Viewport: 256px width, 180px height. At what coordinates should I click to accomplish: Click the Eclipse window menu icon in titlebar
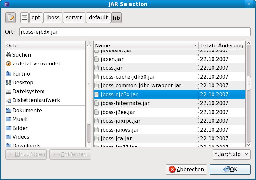[7, 4]
